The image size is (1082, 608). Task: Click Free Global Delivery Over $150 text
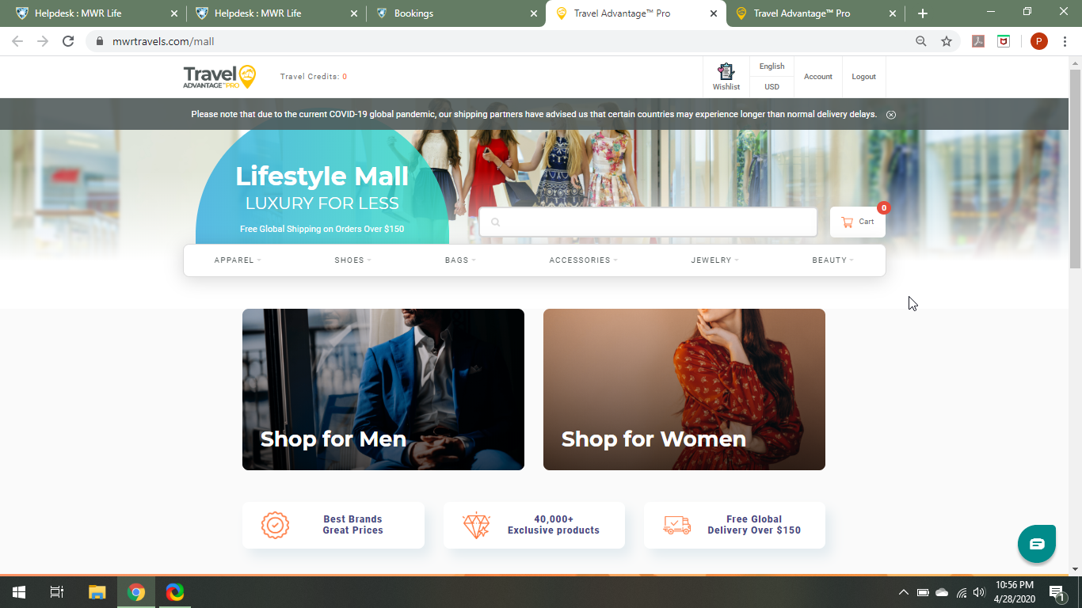(x=754, y=525)
